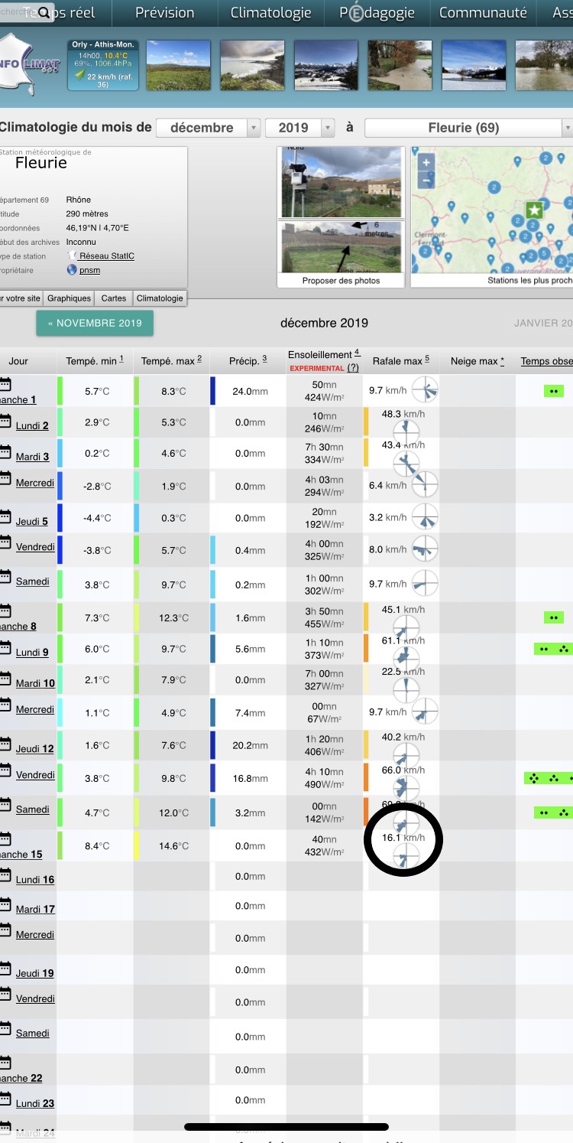The width and height of the screenshot is (573, 1143).
Task: Click the green star station marker
Action: [534, 210]
